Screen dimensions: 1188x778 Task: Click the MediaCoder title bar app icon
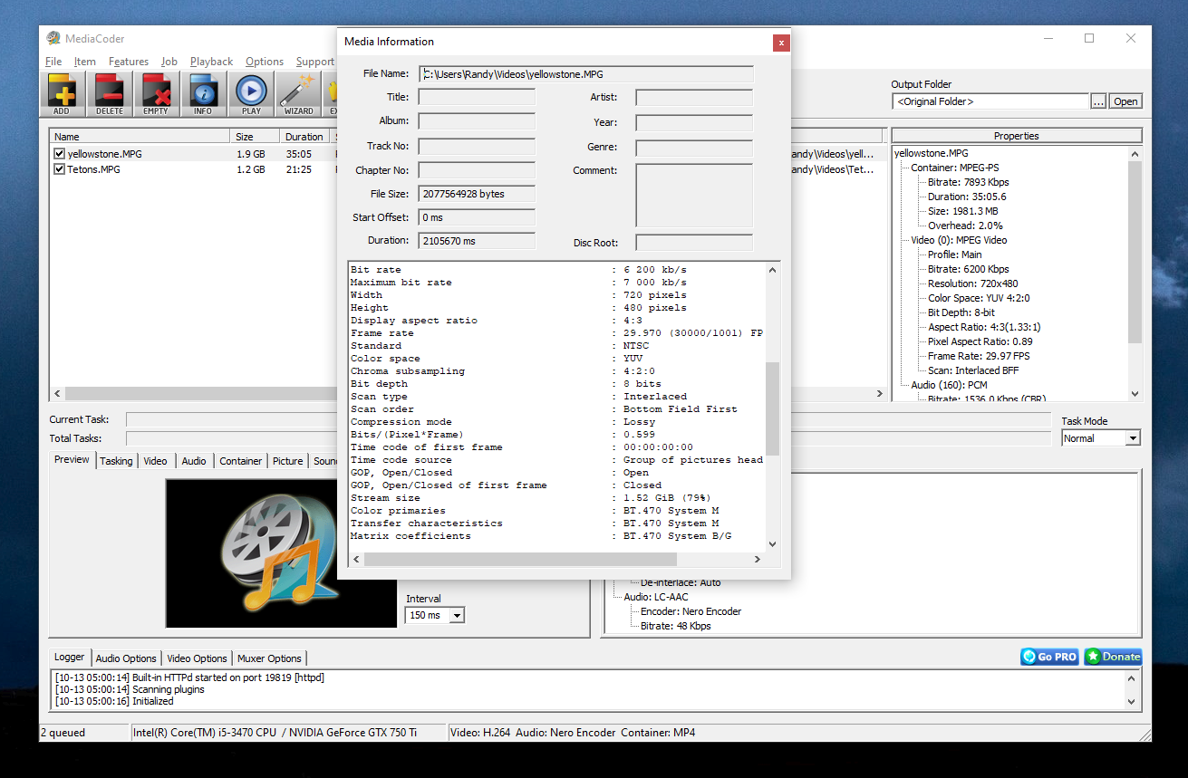53,38
